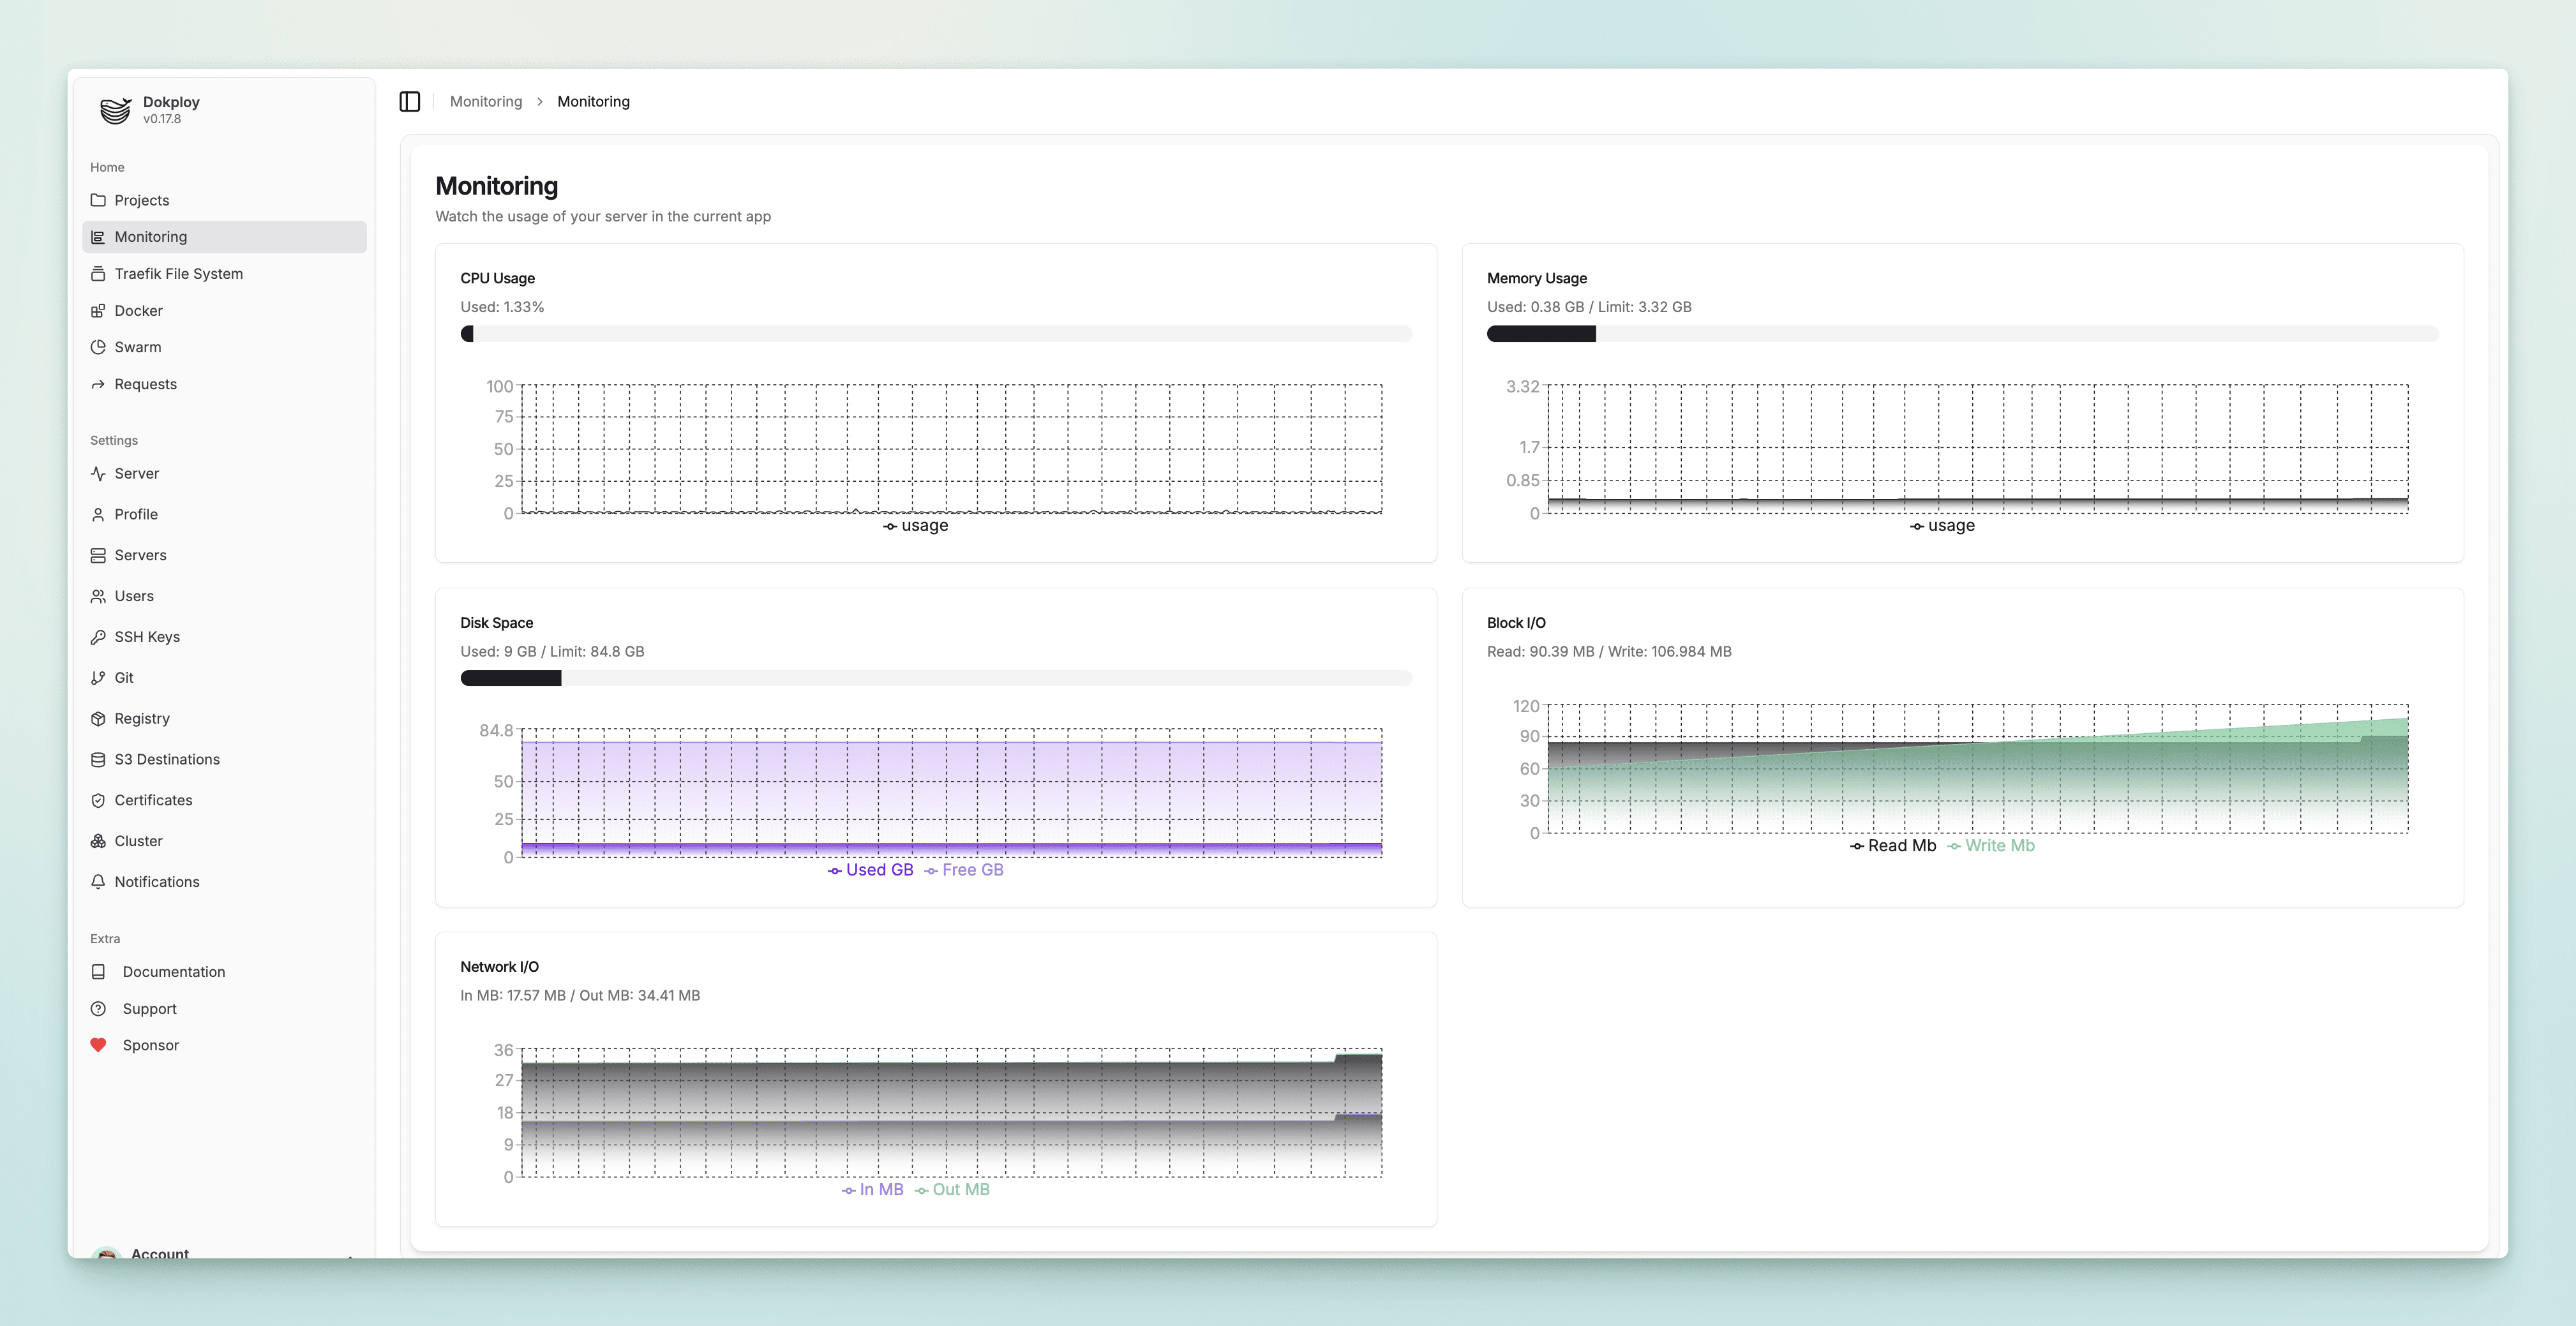Screen dimensions: 2576x1326
Task: Click the Notifications bell icon
Action: coord(98,882)
